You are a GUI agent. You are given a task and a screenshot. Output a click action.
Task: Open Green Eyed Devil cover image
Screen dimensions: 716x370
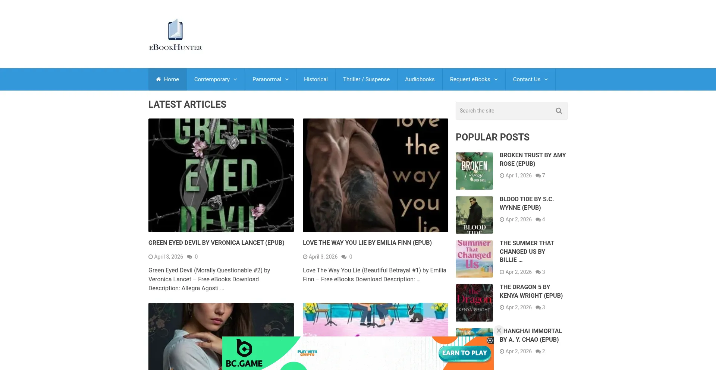click(221, 175)
